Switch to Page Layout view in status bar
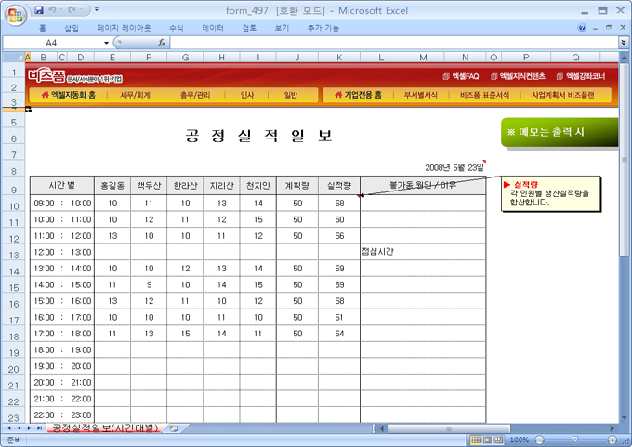Screen dimensions: 632x447 (488, 440)
